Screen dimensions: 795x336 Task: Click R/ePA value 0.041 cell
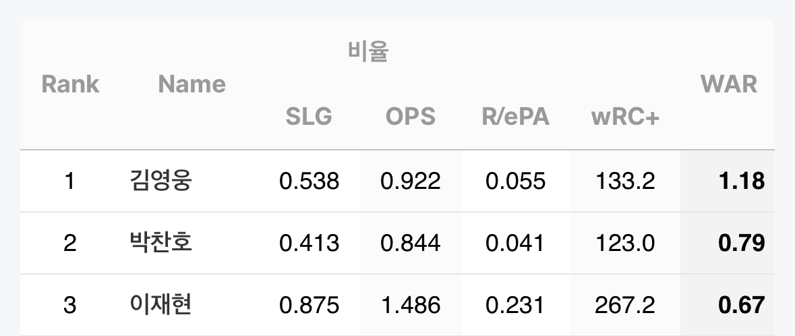(x=515, y=243)
